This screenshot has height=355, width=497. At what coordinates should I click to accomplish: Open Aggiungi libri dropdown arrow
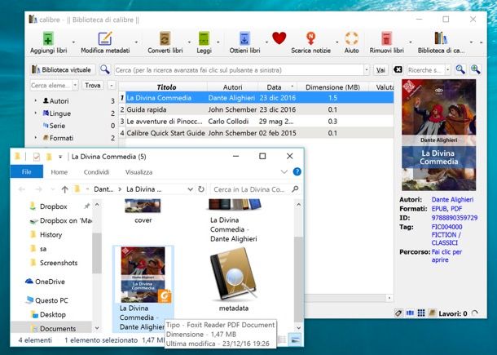pos(73,42)
